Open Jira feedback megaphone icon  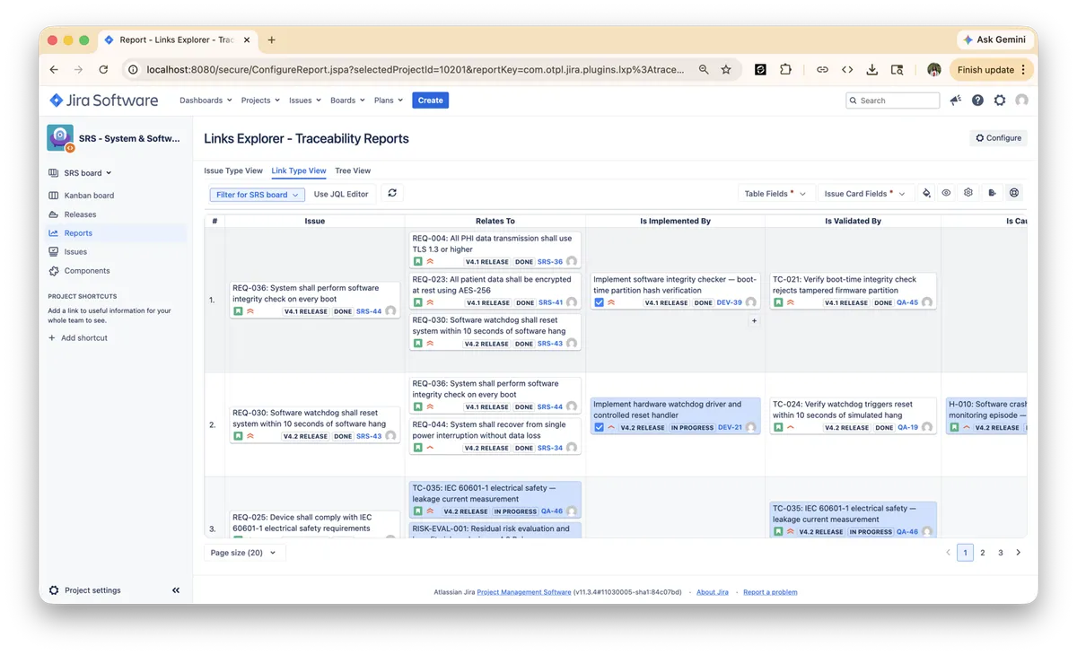point(955,100)
